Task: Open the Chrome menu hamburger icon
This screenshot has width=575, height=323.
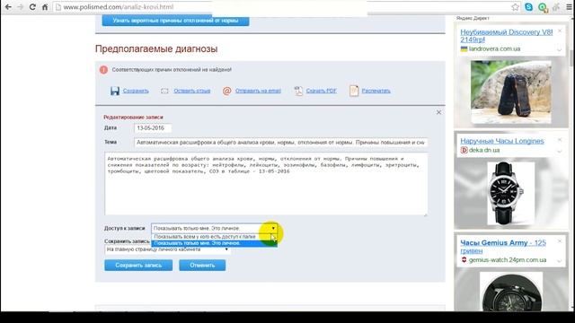Action: point(569,7)
